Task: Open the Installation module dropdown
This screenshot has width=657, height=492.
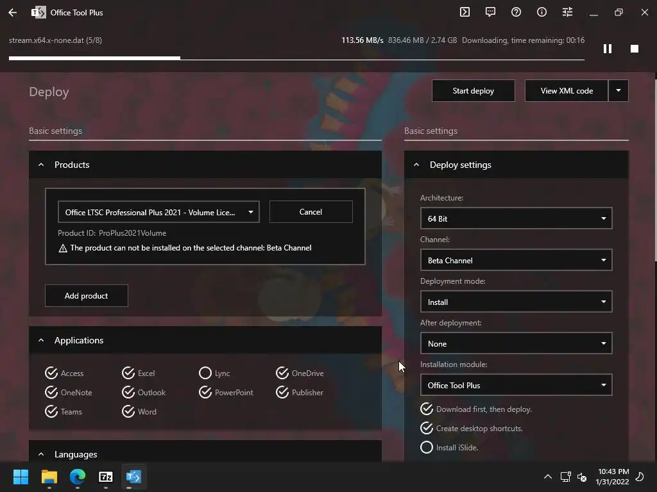Action: (x=516, y=385)
